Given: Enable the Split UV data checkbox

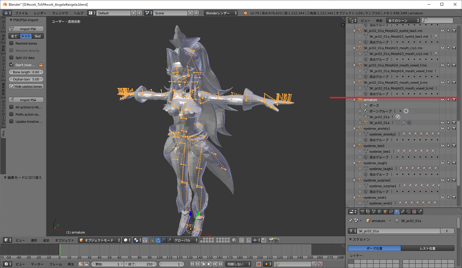Looking at the screenshot, I should (12, 58).
